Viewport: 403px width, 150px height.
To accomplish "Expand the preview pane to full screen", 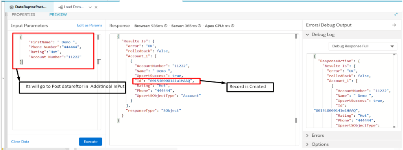I will [x=396, y=14].
